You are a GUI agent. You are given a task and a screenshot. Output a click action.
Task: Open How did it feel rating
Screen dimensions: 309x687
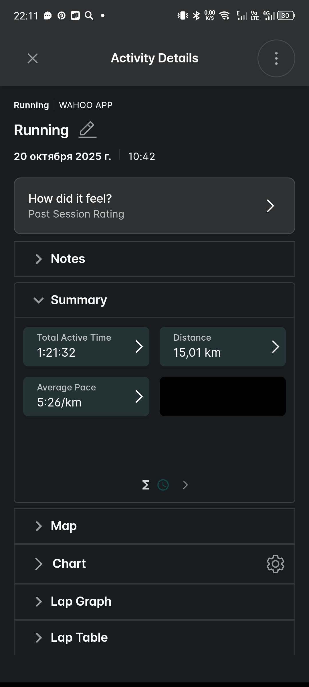click(154, 206)
